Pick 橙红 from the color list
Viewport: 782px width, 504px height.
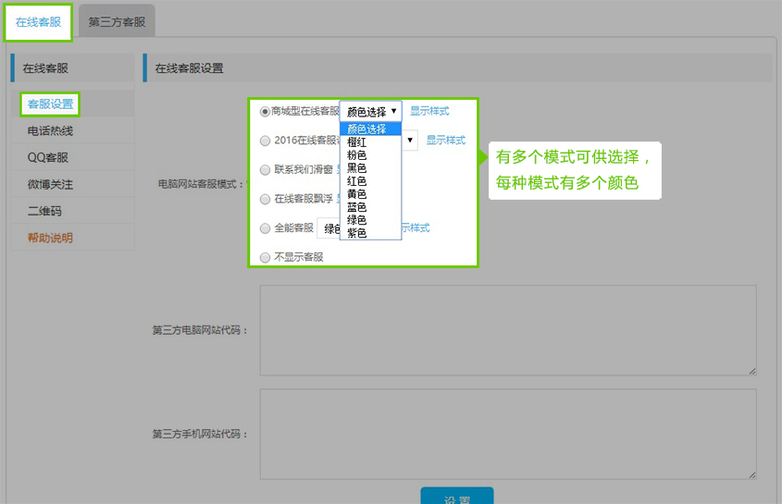point(356,142)
